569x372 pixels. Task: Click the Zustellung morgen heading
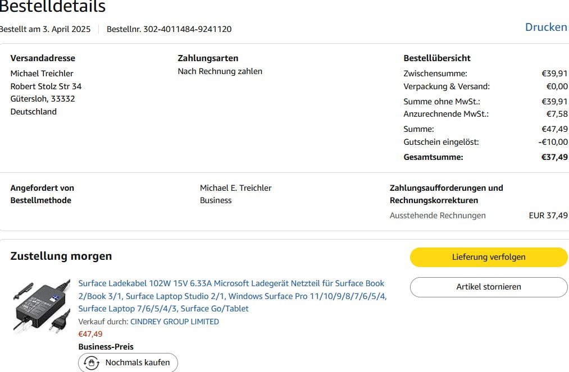coord(61,256)
